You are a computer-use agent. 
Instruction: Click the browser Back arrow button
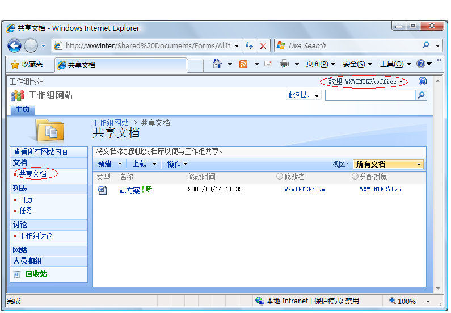click(14, 45)
